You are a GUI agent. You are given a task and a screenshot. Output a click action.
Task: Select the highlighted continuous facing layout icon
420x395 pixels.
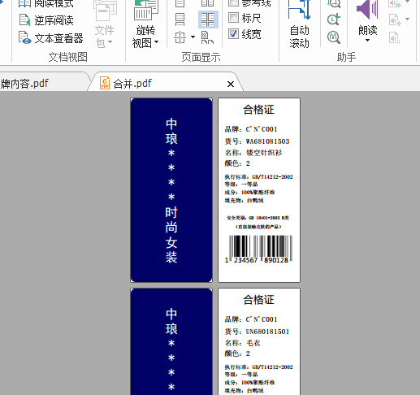coord(208,20)
